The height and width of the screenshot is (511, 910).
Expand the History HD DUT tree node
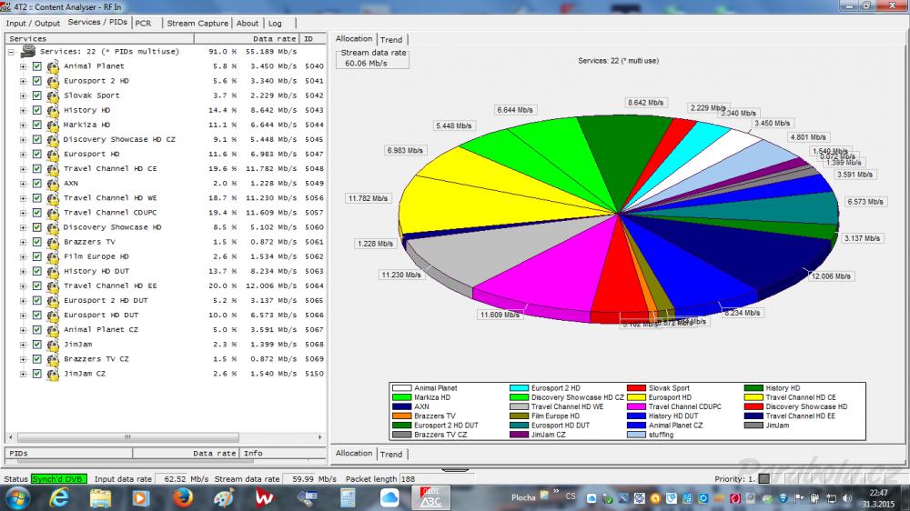click(x=24, y=272)
